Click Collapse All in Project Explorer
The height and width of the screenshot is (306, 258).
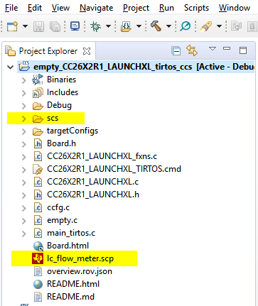click(176, 51)
